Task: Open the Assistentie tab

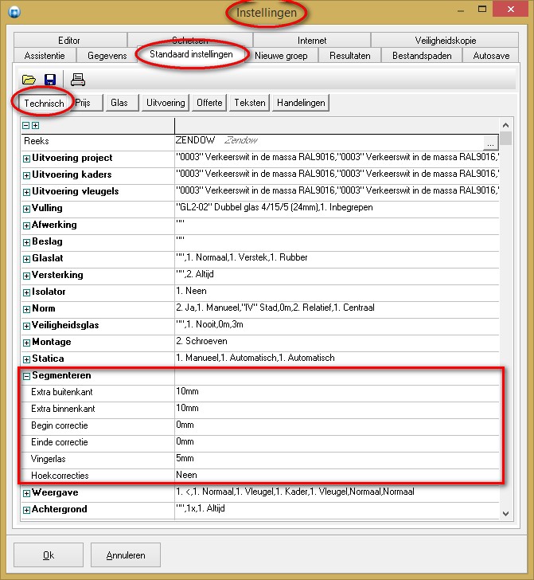Action: [45, 56]
